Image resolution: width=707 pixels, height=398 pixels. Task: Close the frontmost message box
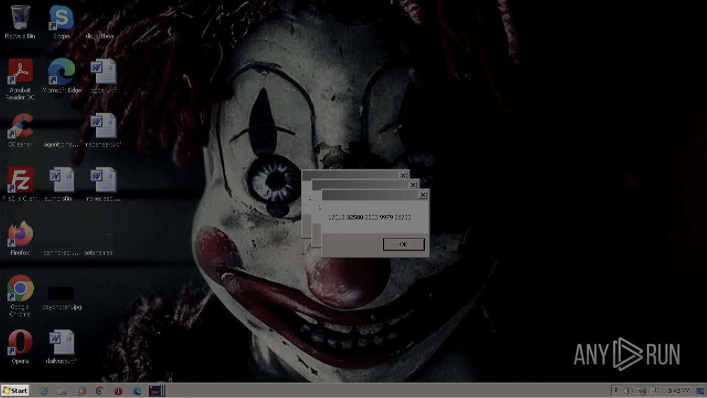tap(424, 195)
